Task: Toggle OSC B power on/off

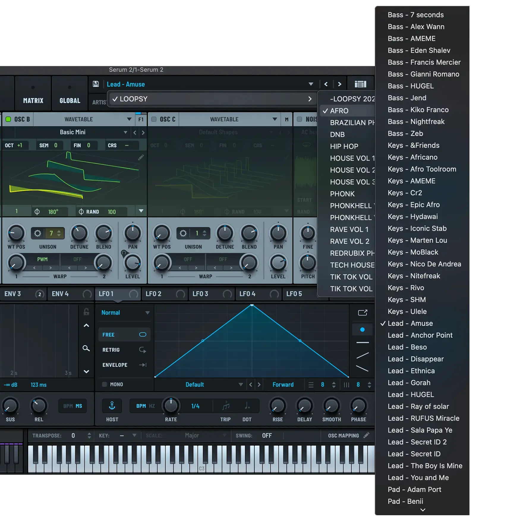Action: pos(8,119)
